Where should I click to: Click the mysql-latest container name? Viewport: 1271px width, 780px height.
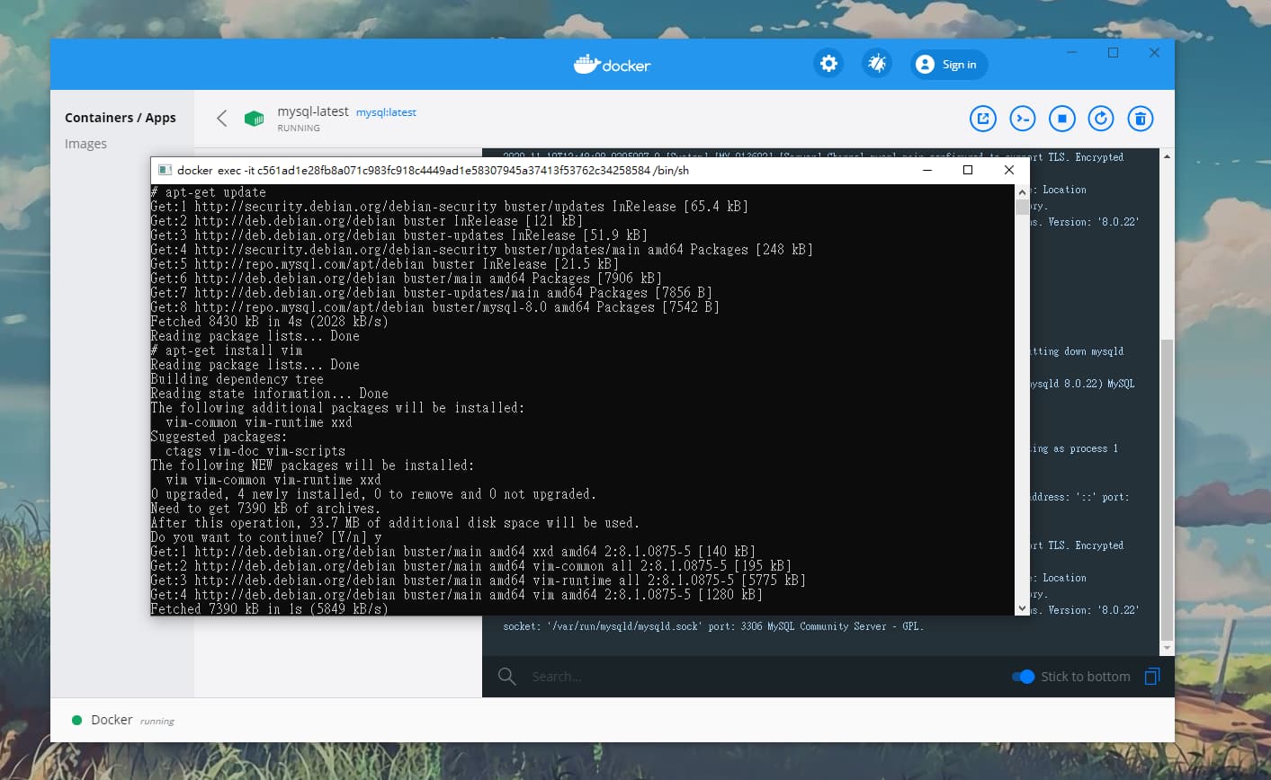tap(313, 111)
